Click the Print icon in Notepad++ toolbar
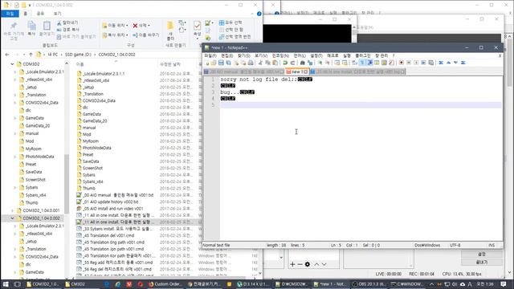The width and height of the screenshot is (514, 289). (x=251, y=63)
